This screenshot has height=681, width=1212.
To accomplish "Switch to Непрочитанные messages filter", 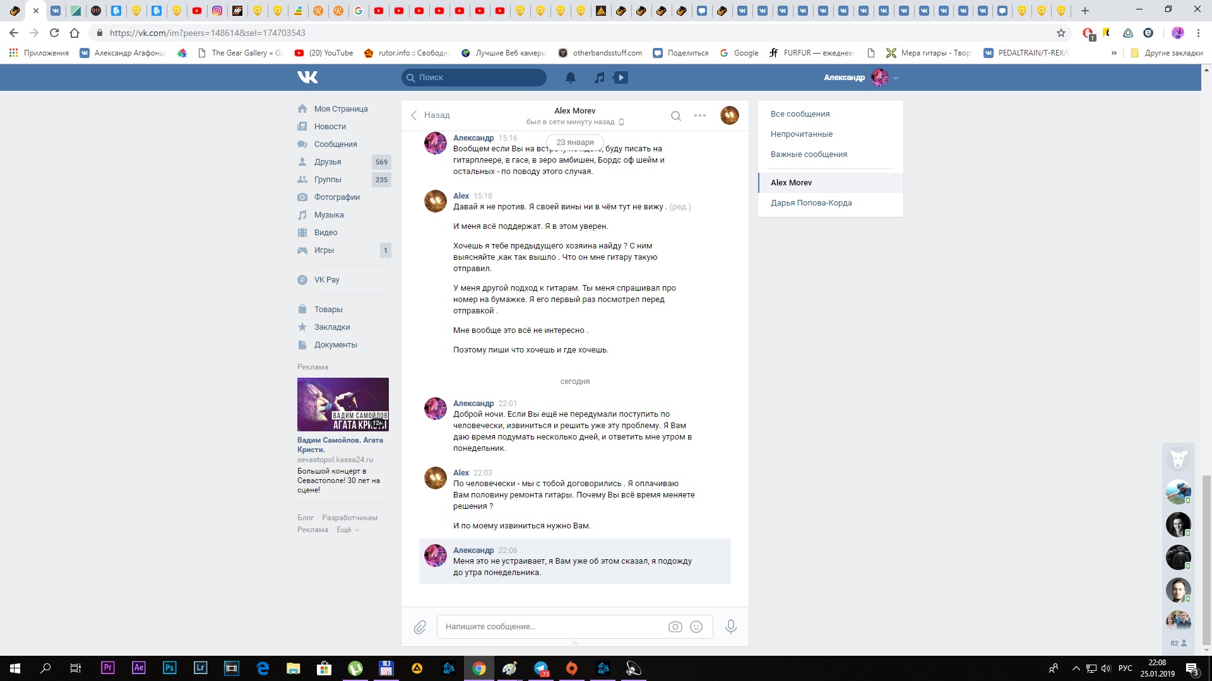I will [801, 134].
